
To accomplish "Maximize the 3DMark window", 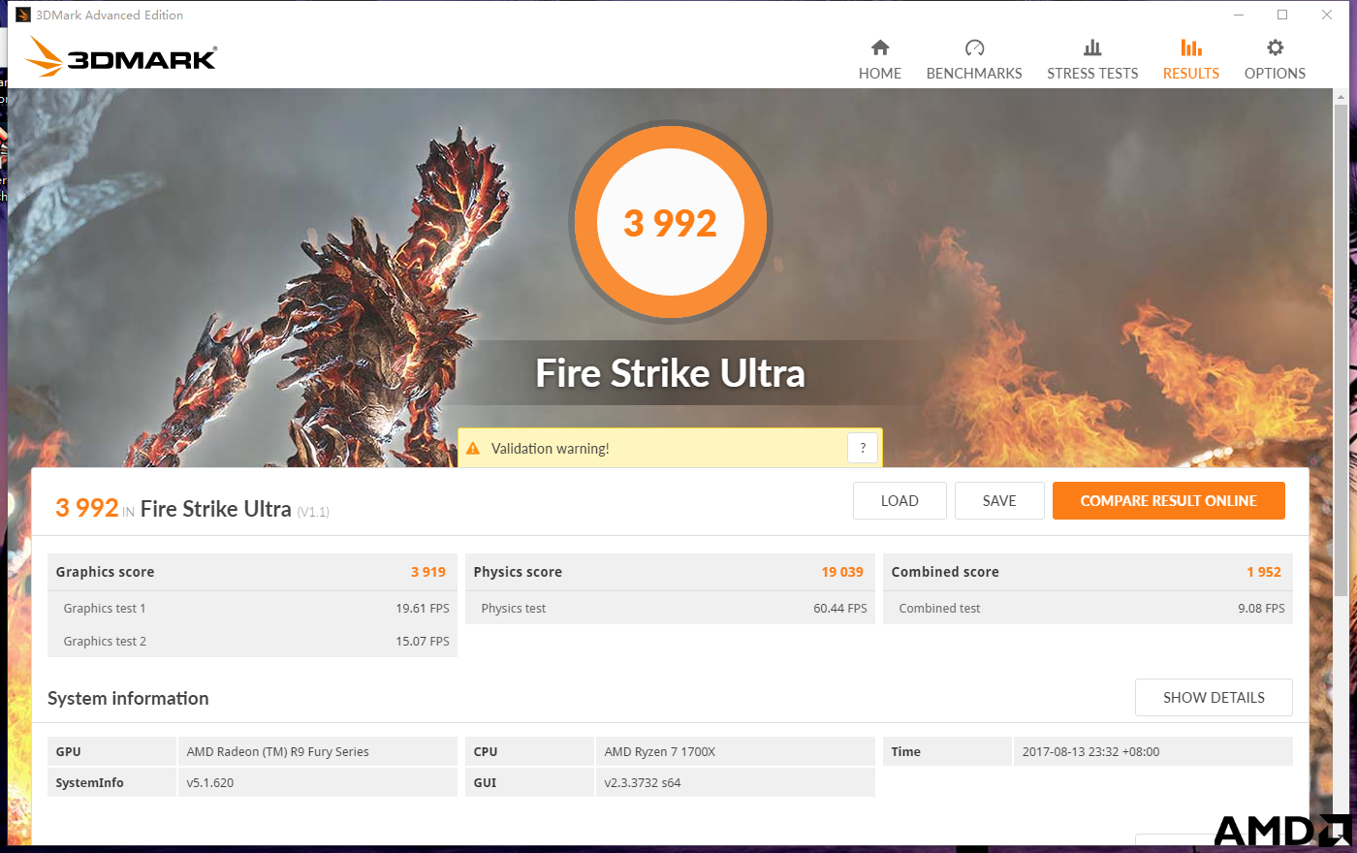I will pyautogui.click(x=1282, y=15).
